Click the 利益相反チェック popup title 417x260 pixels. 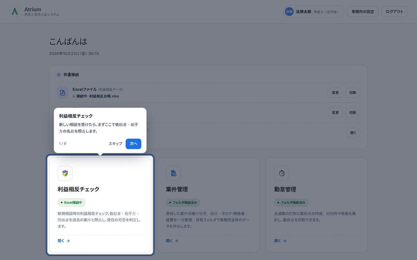coord(76,116)
